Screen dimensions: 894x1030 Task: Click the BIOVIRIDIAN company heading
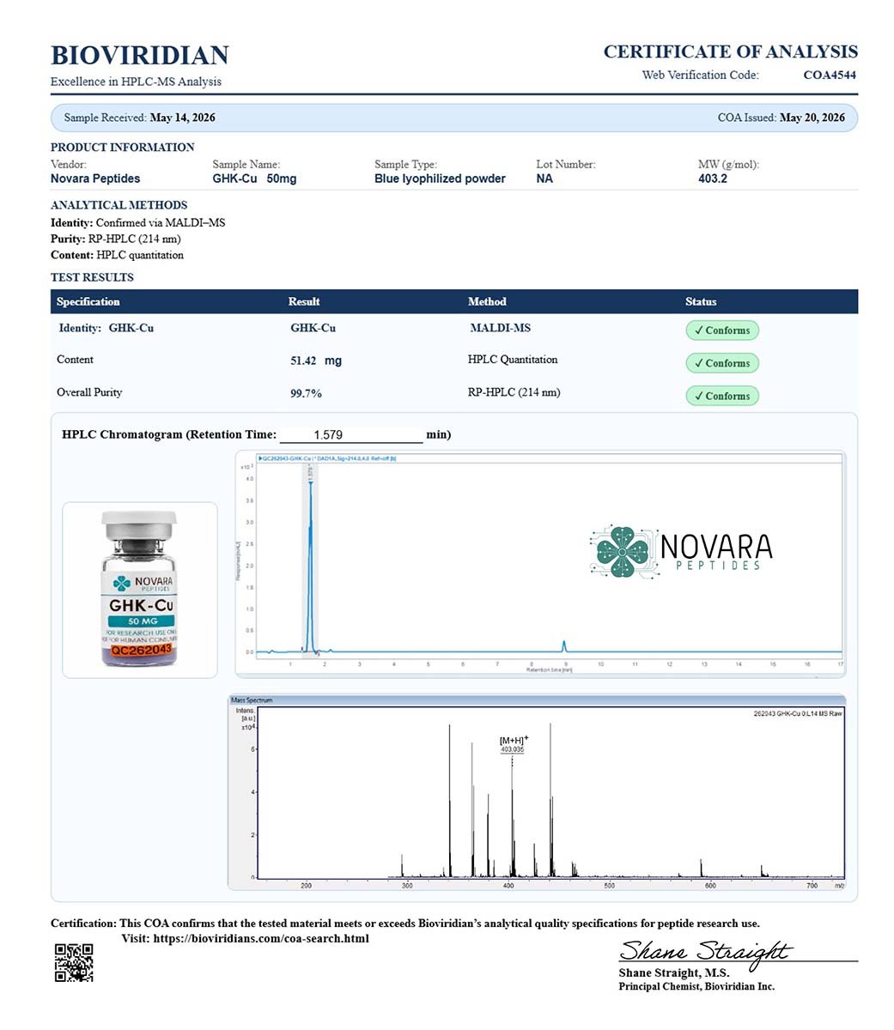pos(140,55)
